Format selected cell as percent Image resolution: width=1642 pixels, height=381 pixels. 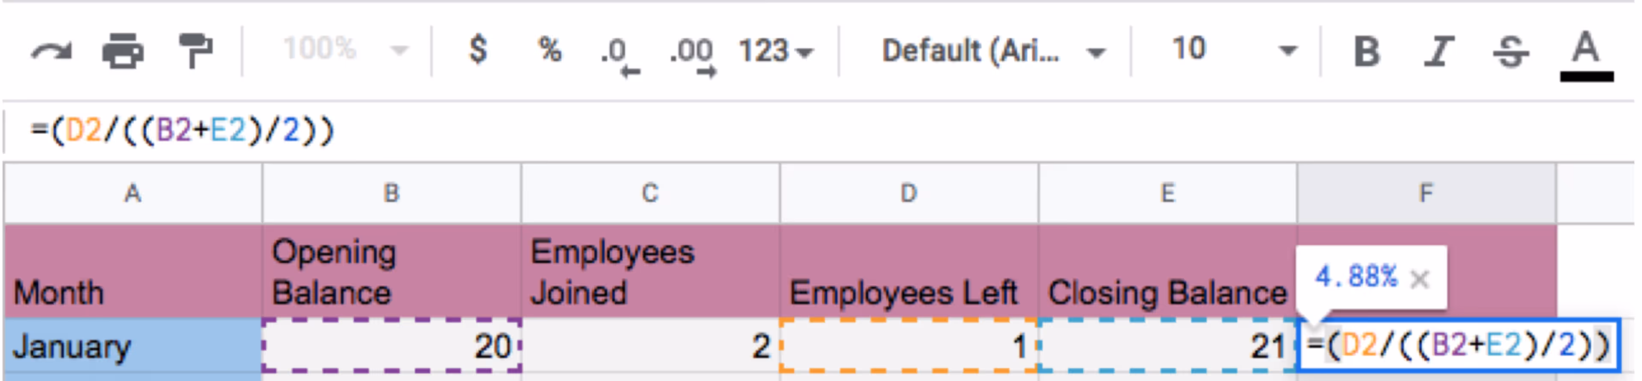tap(549, 49)
